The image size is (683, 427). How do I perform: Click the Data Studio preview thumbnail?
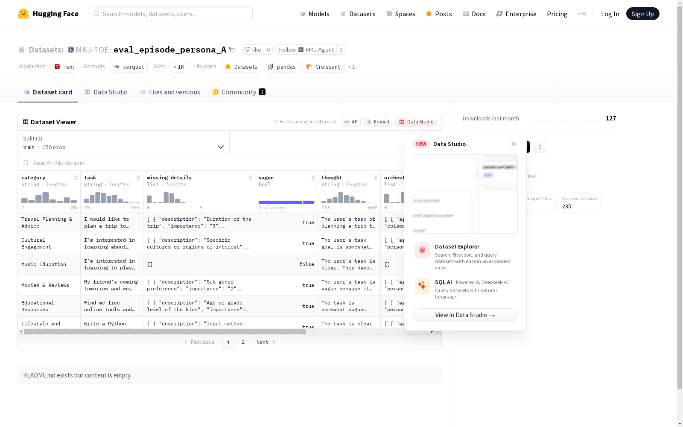[x=465, y=194]
